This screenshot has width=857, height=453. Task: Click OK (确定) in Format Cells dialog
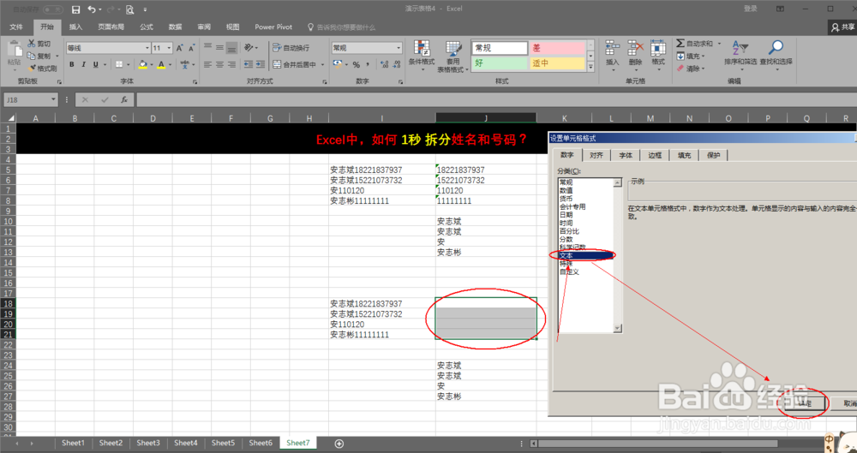coord(806,403)
